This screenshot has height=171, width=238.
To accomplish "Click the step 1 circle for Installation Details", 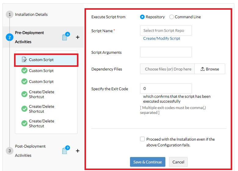I will [x=9, y=15].
